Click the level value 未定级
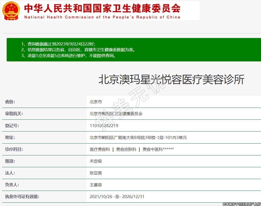 (96, 161)
